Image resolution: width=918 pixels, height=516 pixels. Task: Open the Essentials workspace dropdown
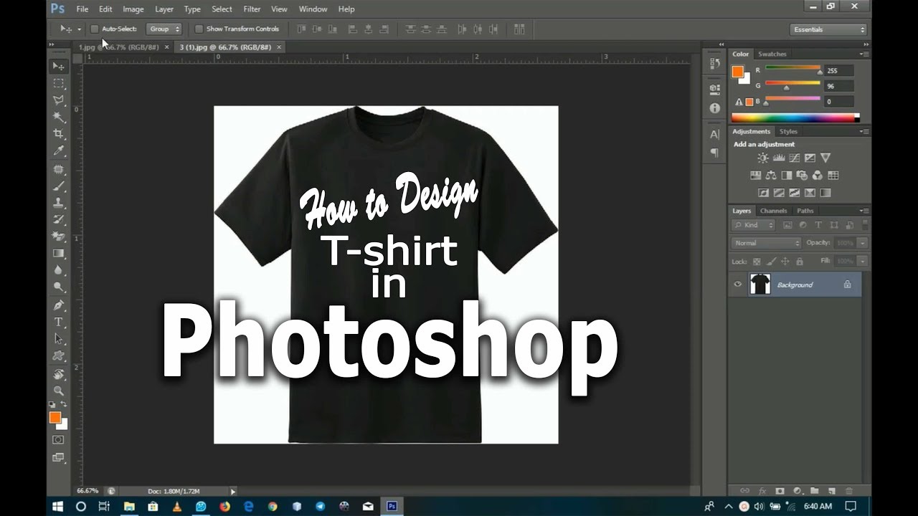coord(828,29)
